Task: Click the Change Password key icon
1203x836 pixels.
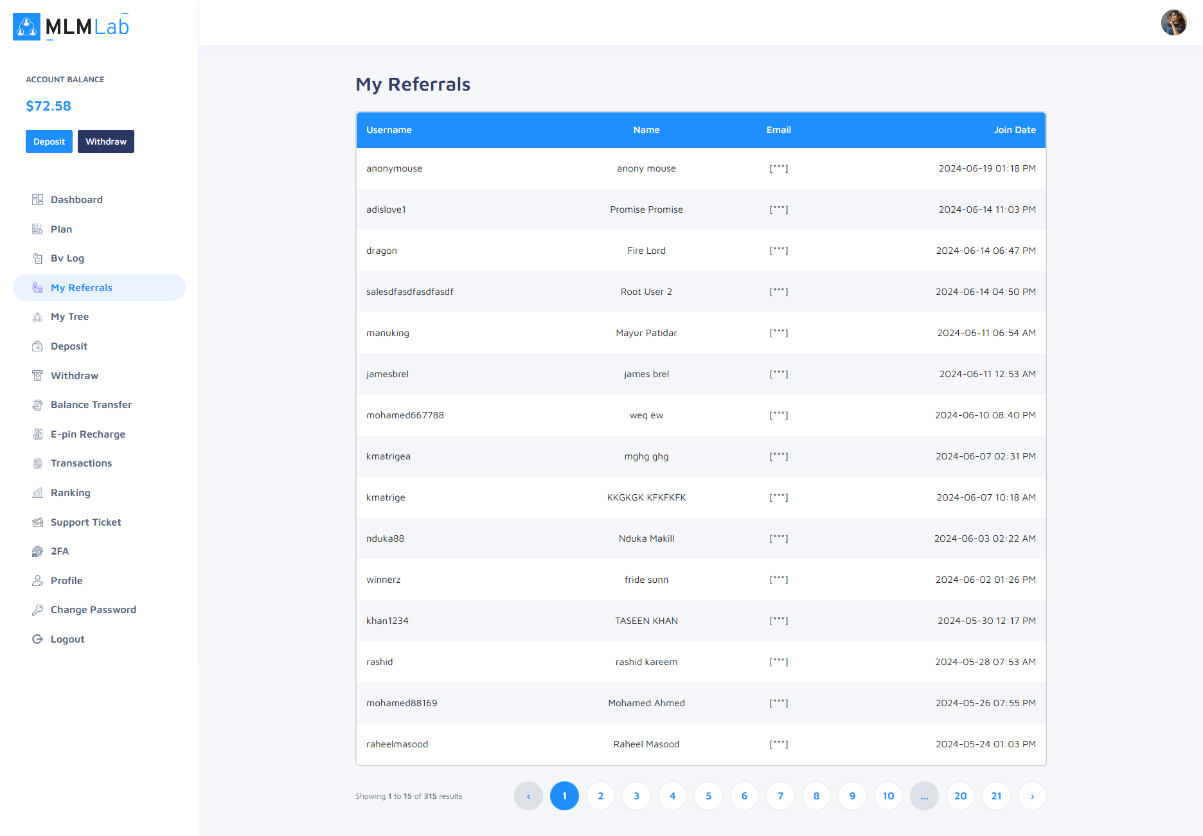Action: (37, 610)
